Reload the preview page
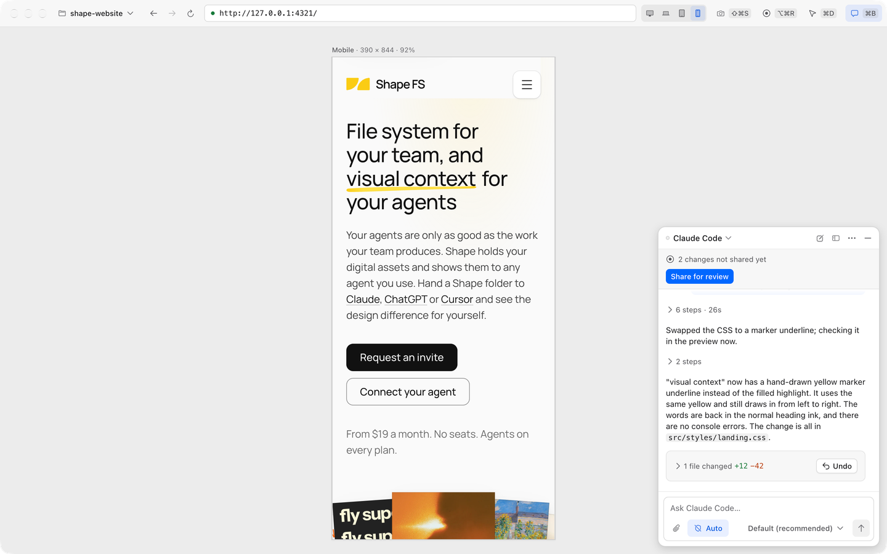The height and width of the screenshot is (554, 887). point(190,13)
